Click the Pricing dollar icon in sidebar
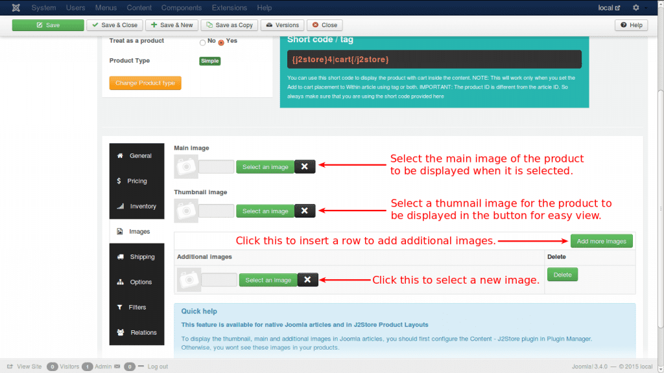 pyautogui.click(x=120, y=181)
